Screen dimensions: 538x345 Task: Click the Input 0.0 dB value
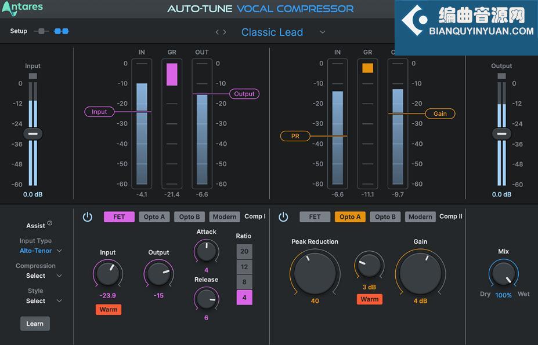[x=33, y=194]
